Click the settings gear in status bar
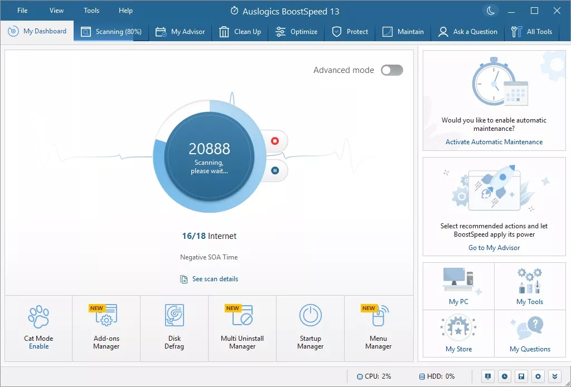The width and height of the screenshot is (571, 387). pyautogui.click(x=538, y=376)
